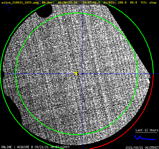This screenshot has height=149, width=159.
Task: Click the asiva_210921_1655.png filename label
Action: (x=20, y=3)
